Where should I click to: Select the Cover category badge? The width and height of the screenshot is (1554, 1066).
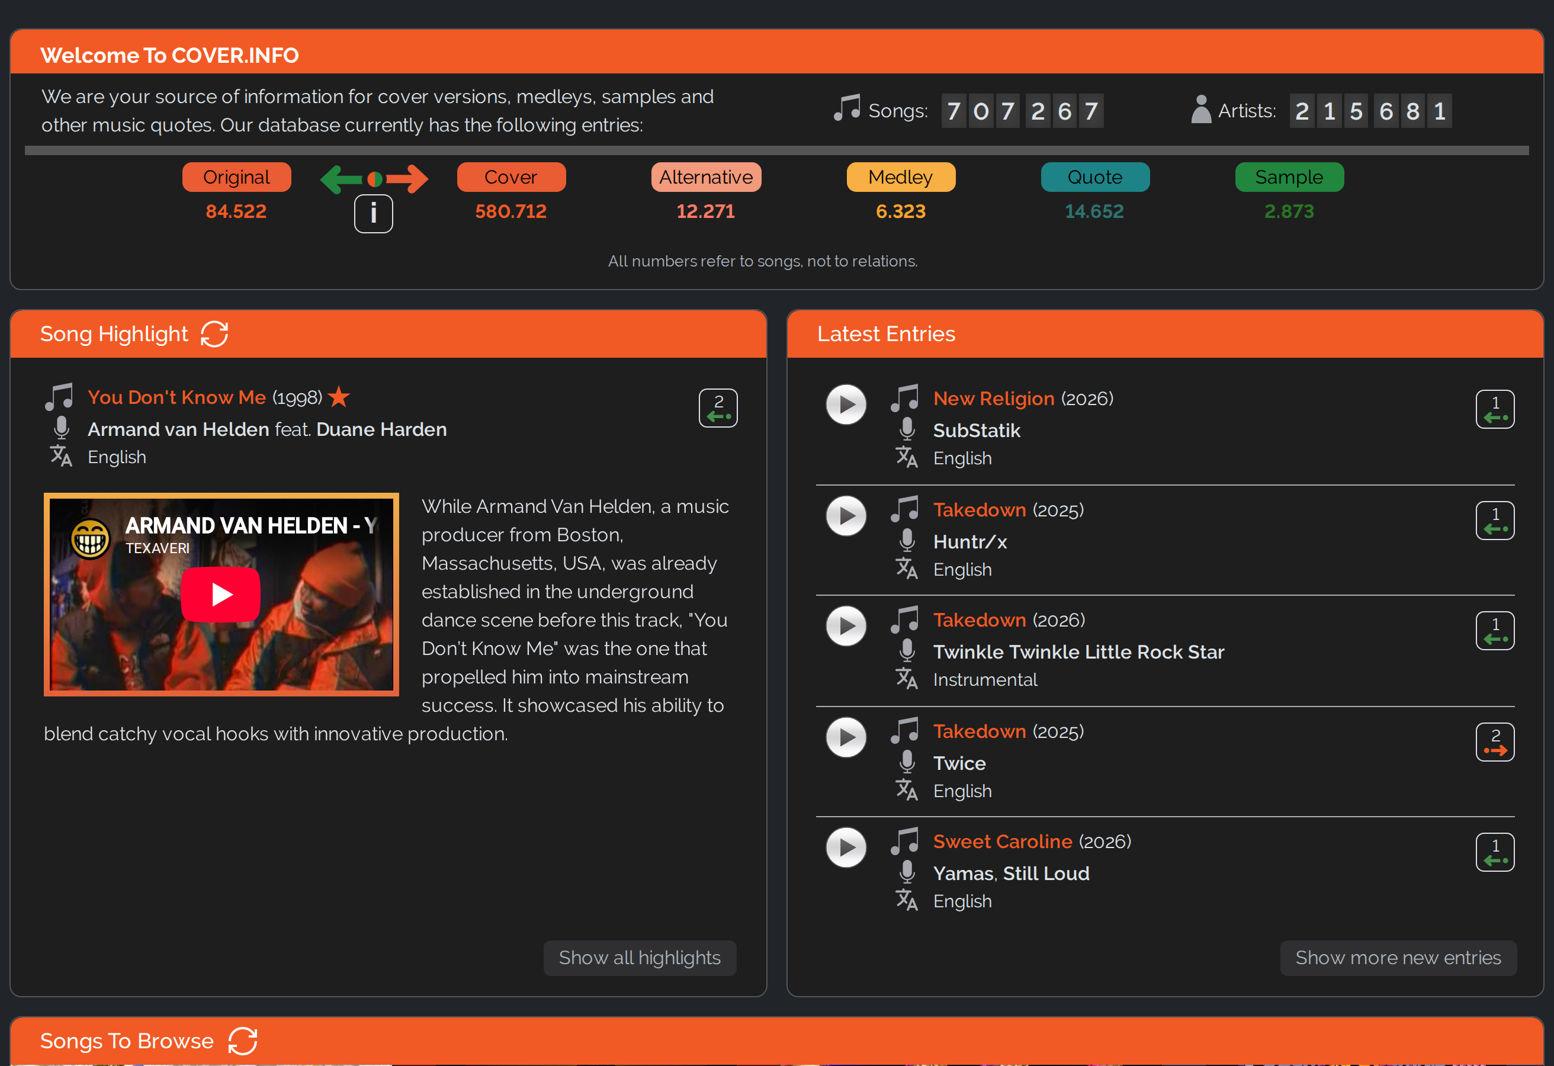(511, 177)
